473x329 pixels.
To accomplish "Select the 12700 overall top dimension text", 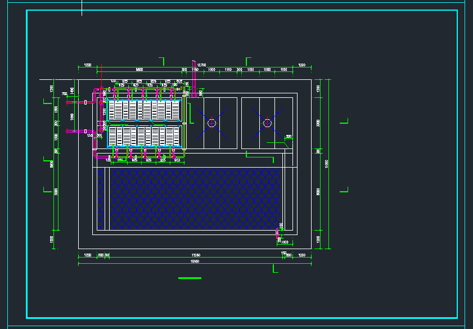I will pos(201,65).
